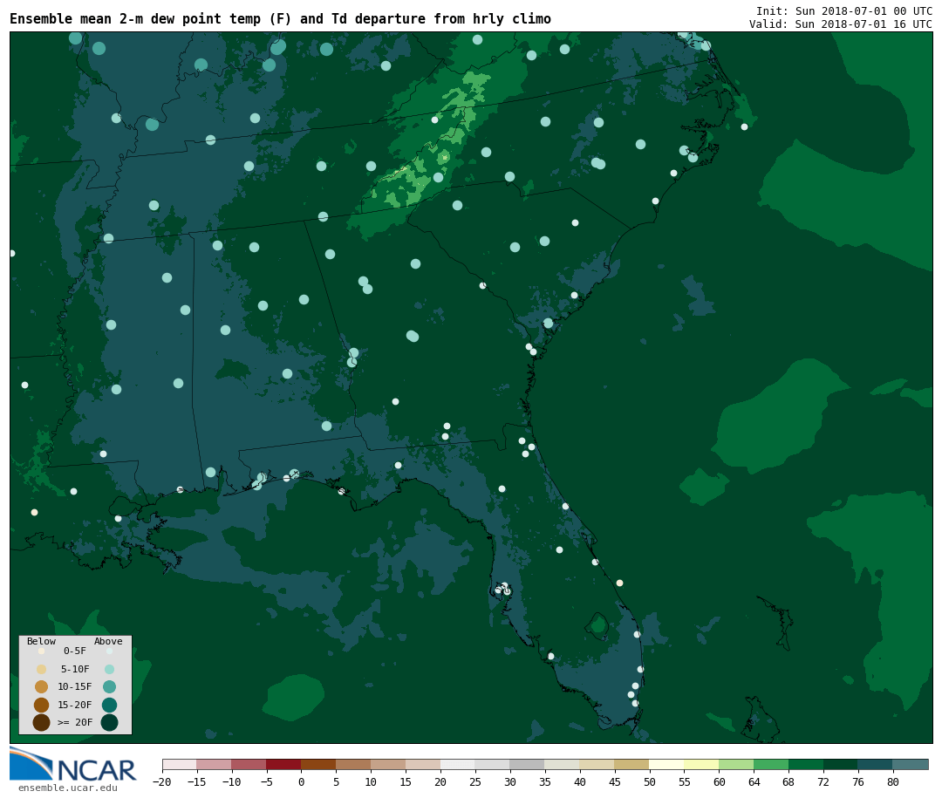Pick the colorbar segment between 76 and 80
Screen dimensions: 942x798
(876, 764)
